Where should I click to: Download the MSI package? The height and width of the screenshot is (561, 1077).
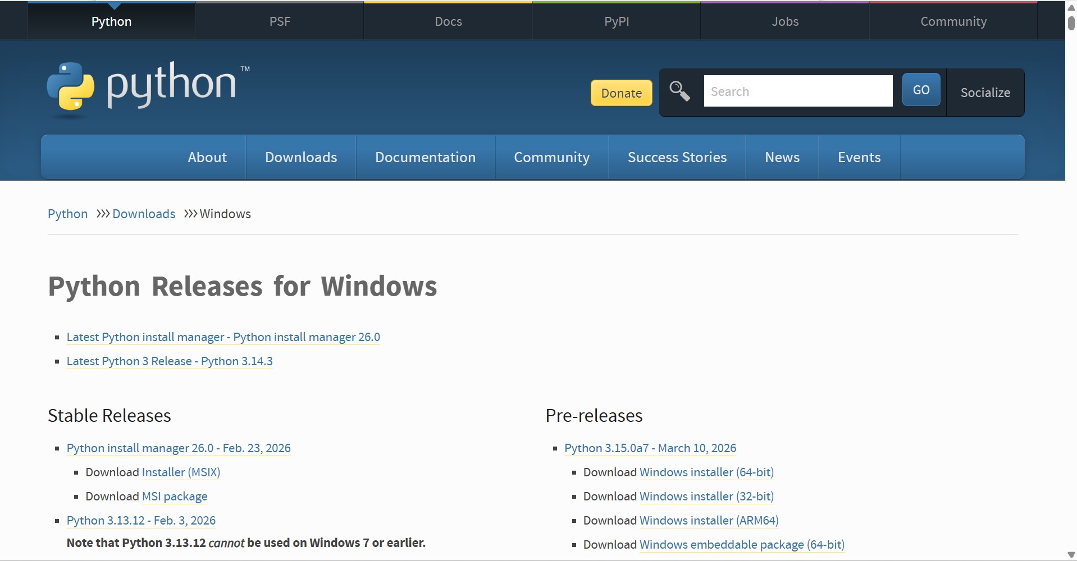point(175,496)
